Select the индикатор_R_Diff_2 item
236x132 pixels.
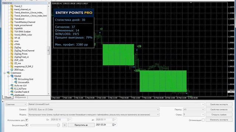coord(24,66)
